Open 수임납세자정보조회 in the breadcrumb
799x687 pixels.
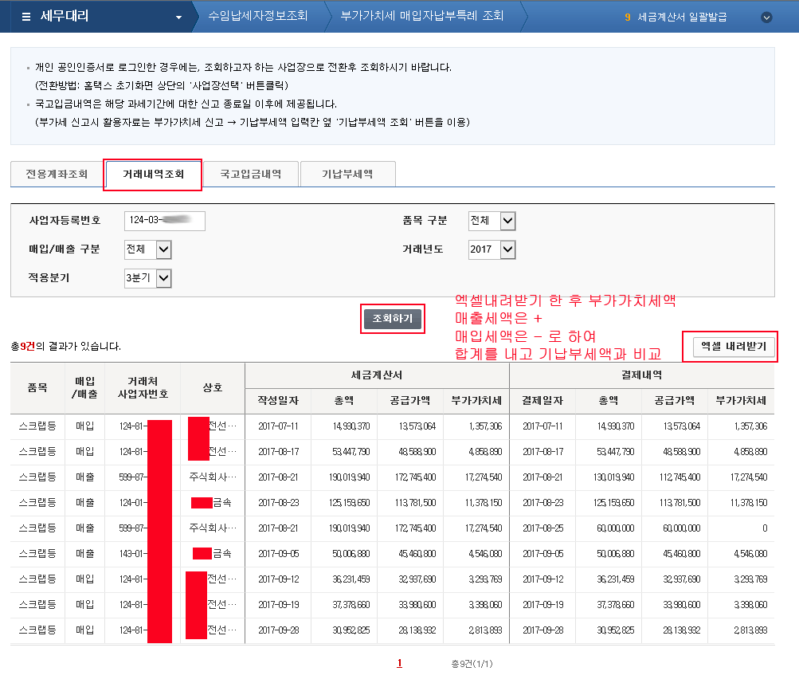(x=257, y=16)
